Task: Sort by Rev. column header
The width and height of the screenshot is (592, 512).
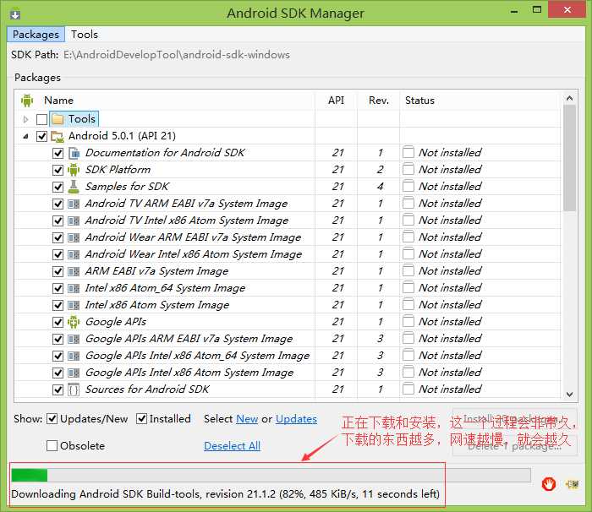Action: [x=379, y=101]
